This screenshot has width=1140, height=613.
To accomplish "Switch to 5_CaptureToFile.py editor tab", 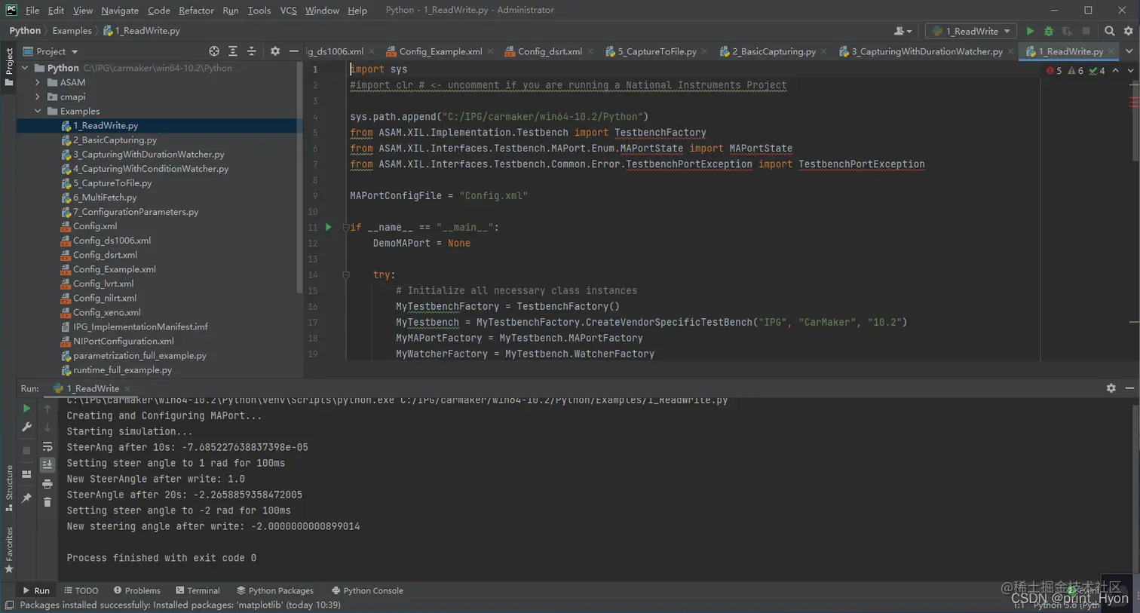I will 656,51.
